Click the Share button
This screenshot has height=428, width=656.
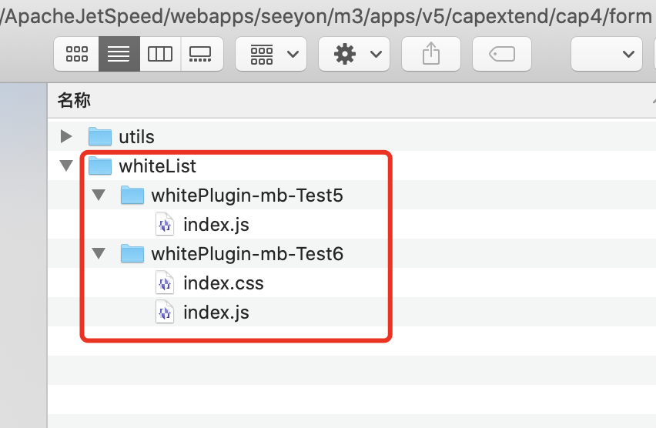(x=431, y=54)
